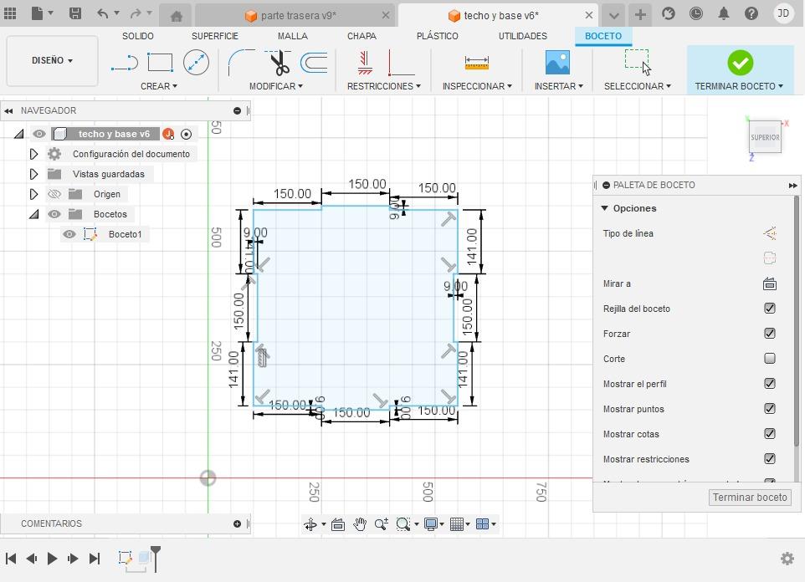Click the Terminar boceto palette button
805x582 pixels.
pyautogui.click(x=750, y=498)
